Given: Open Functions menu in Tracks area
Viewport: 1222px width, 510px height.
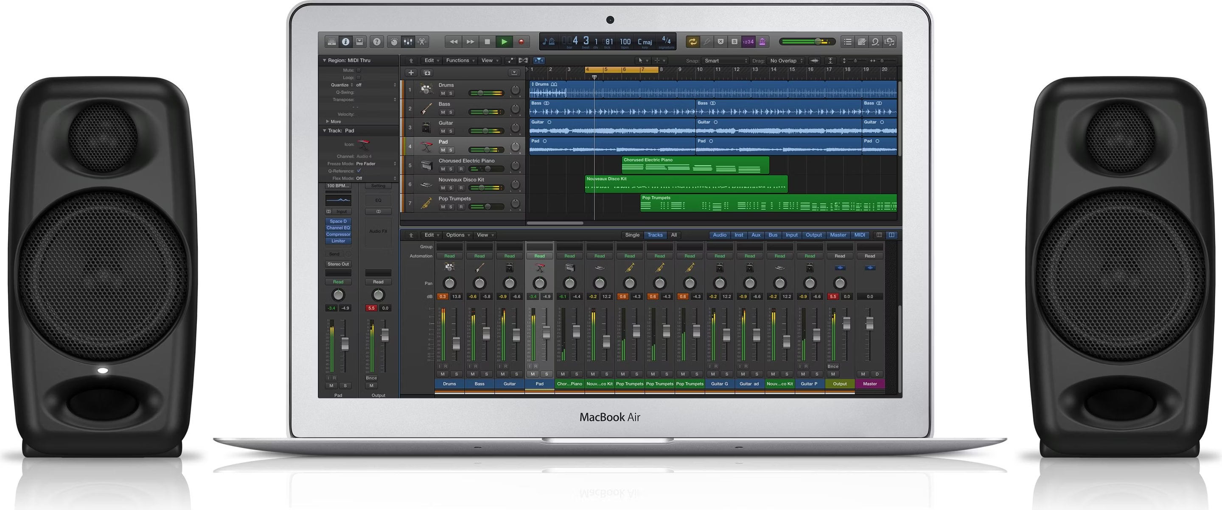Looking at the screenshot, I should [x=460, y=61].
